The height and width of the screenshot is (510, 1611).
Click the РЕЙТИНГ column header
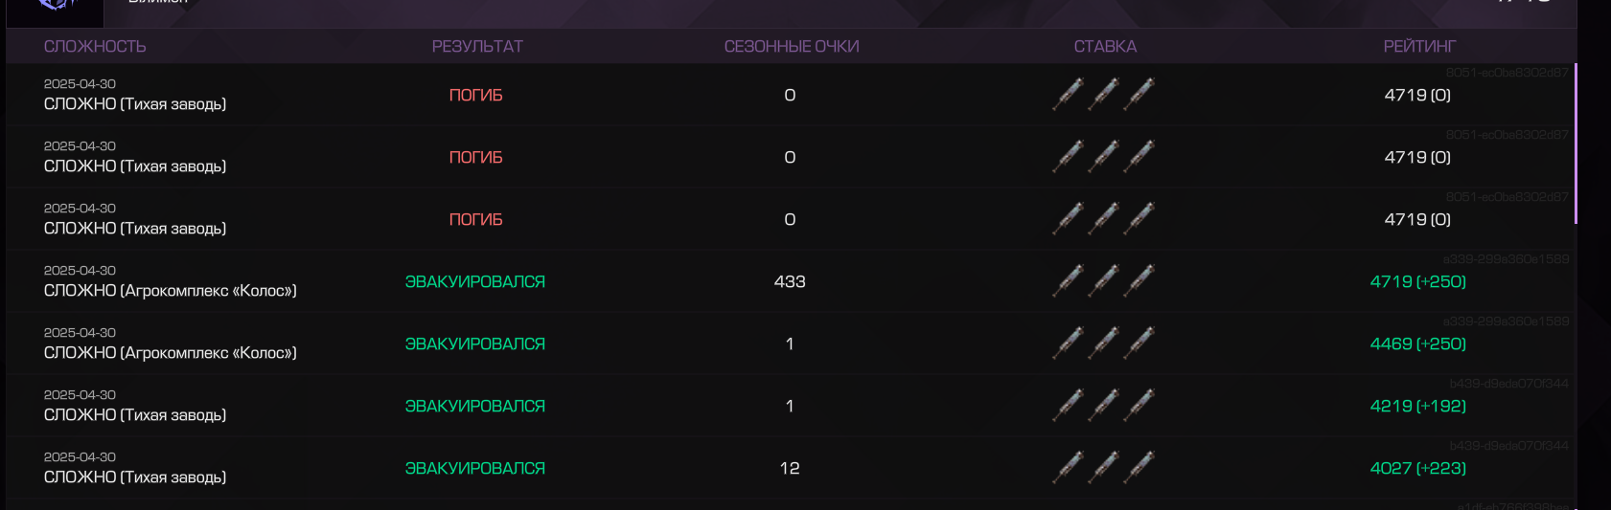click(1419, 46)
